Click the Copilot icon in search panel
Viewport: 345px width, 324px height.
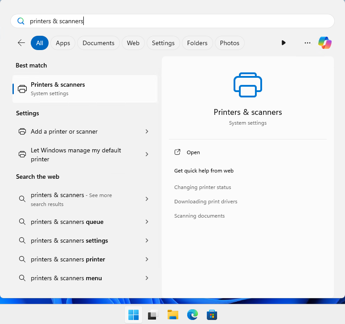(325, 43)
